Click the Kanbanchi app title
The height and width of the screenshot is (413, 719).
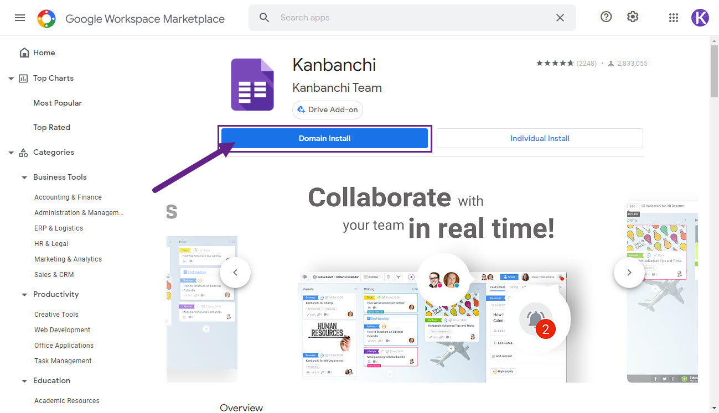coord(334,65)
